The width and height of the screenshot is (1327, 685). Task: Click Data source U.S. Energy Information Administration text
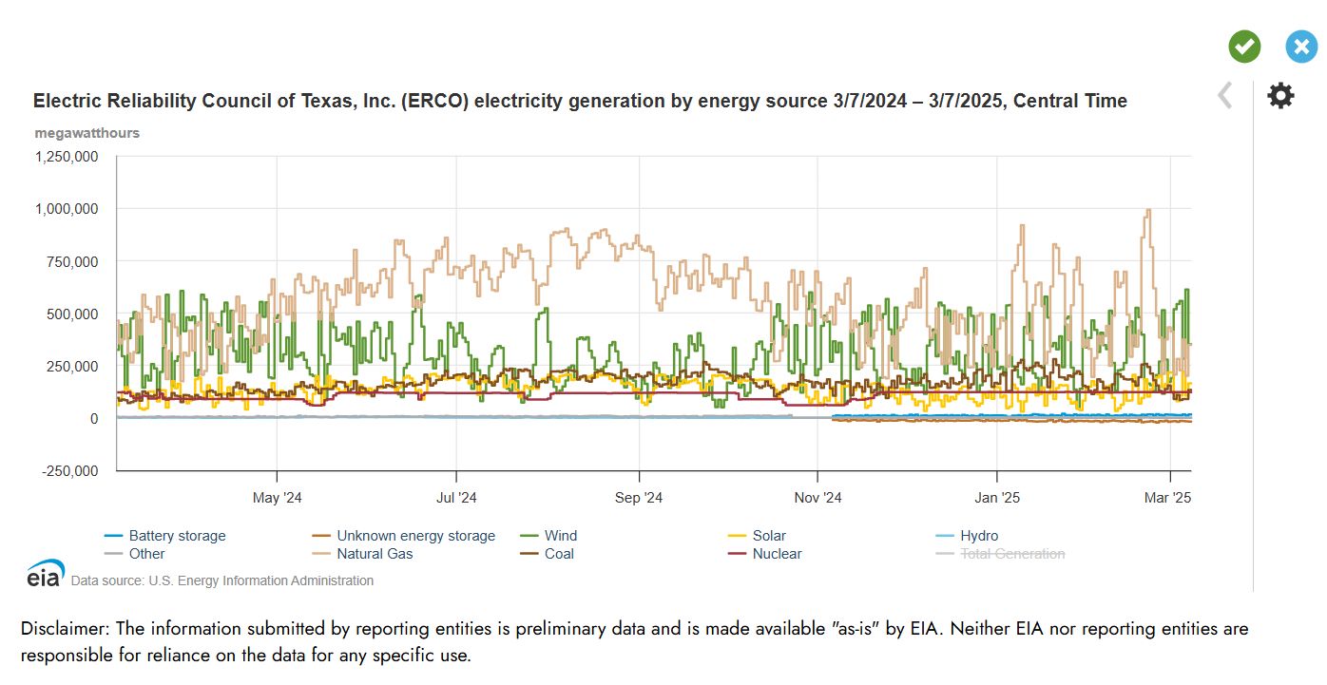[x=222, y=580]
